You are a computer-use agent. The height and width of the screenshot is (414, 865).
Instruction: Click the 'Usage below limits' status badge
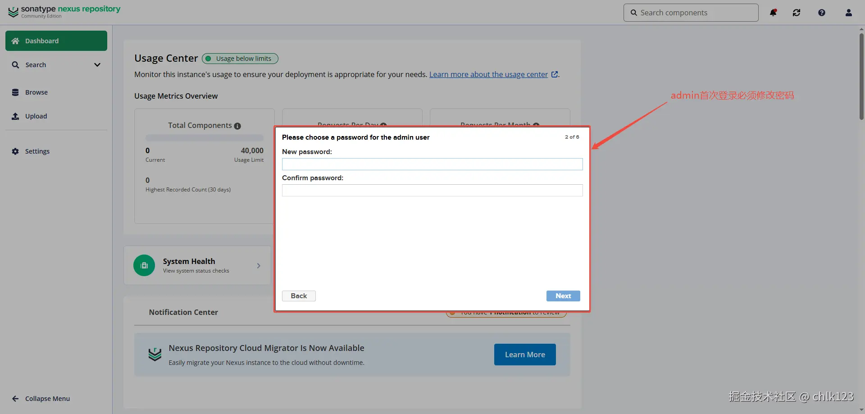pyautogui.click(x=240, y=59)
